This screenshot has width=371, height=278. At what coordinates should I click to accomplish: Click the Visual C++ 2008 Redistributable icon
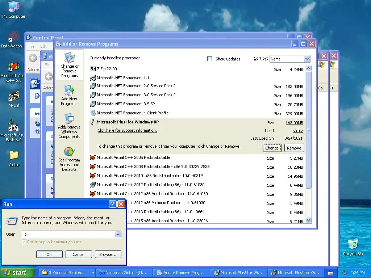tap(93, 167)
